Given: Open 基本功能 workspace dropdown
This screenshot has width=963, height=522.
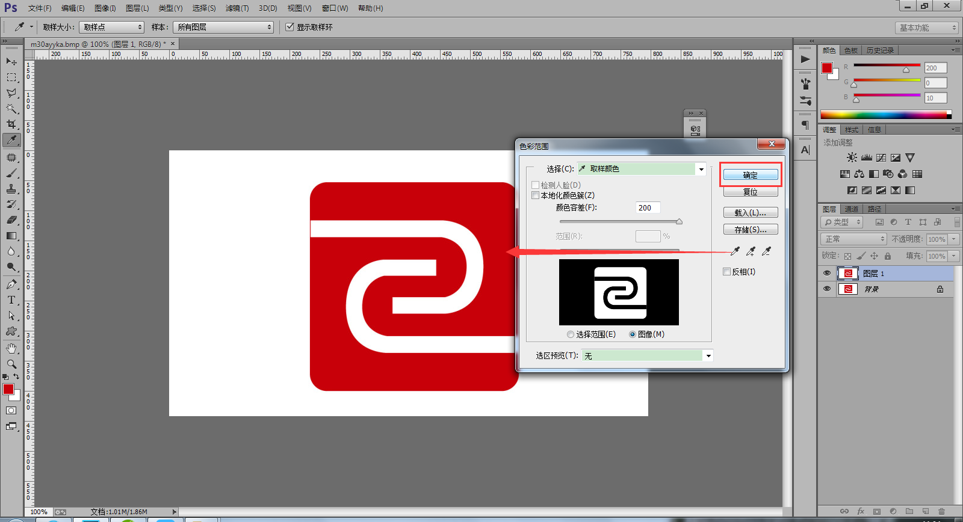Looking at the screenshot, I should pyautogui.click(x=926, y=28).
